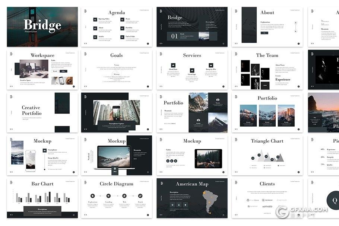The height and width of the screenshot is (226, 339).
Task: Click the camera icon above Great Capt
Action: [x=192, y=70]
